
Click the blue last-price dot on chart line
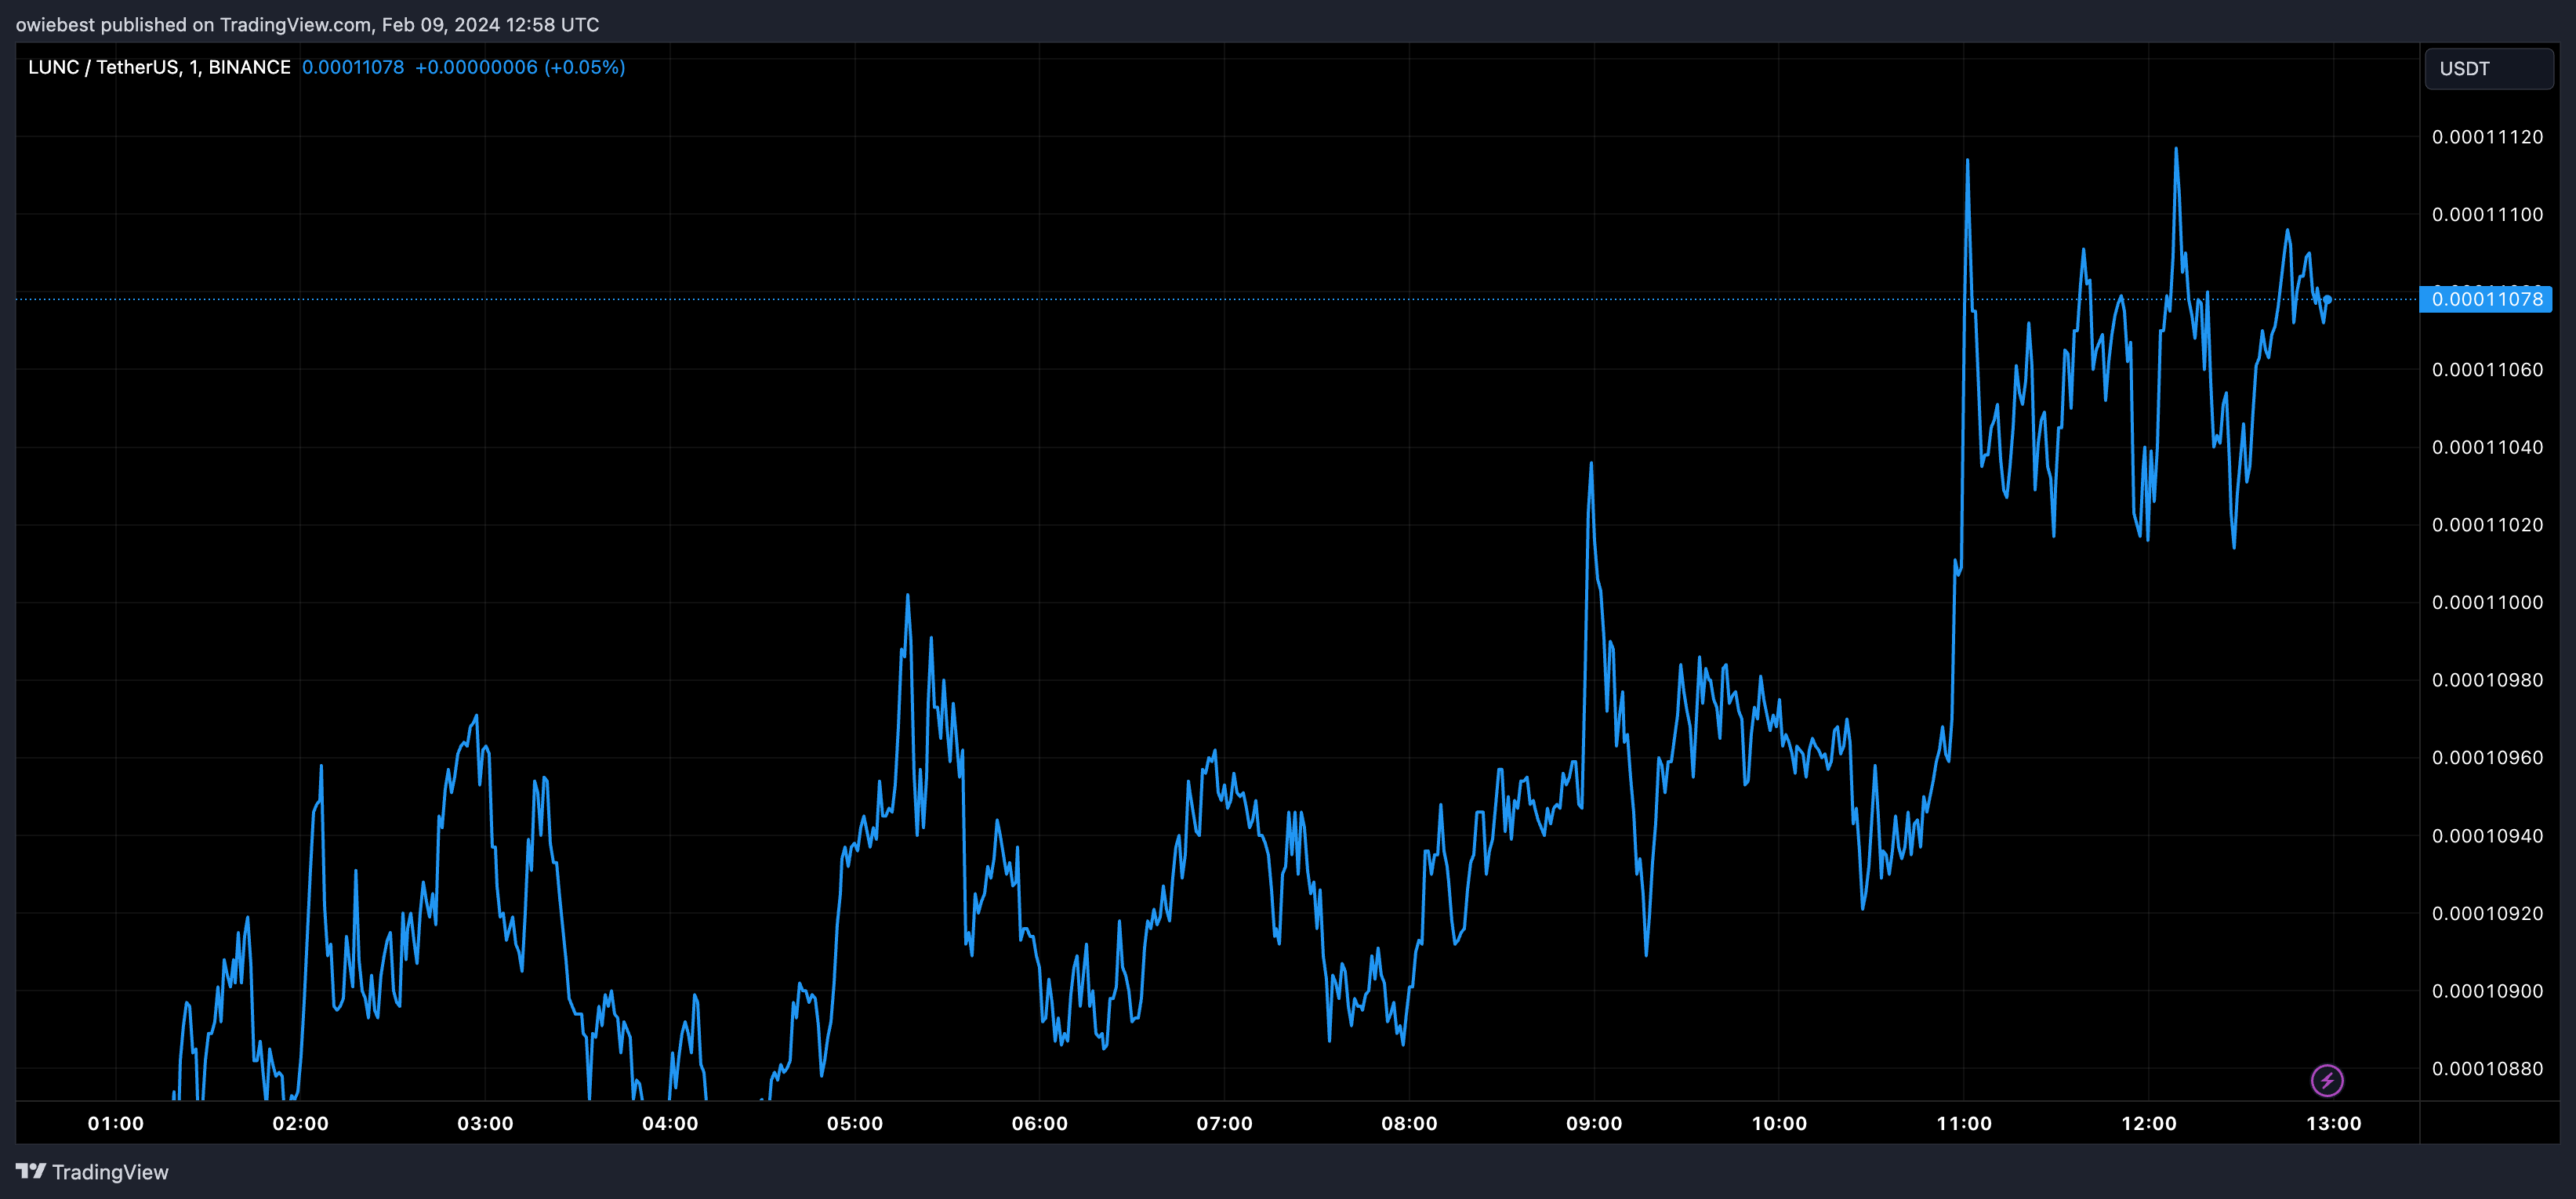click(2328, 299)
